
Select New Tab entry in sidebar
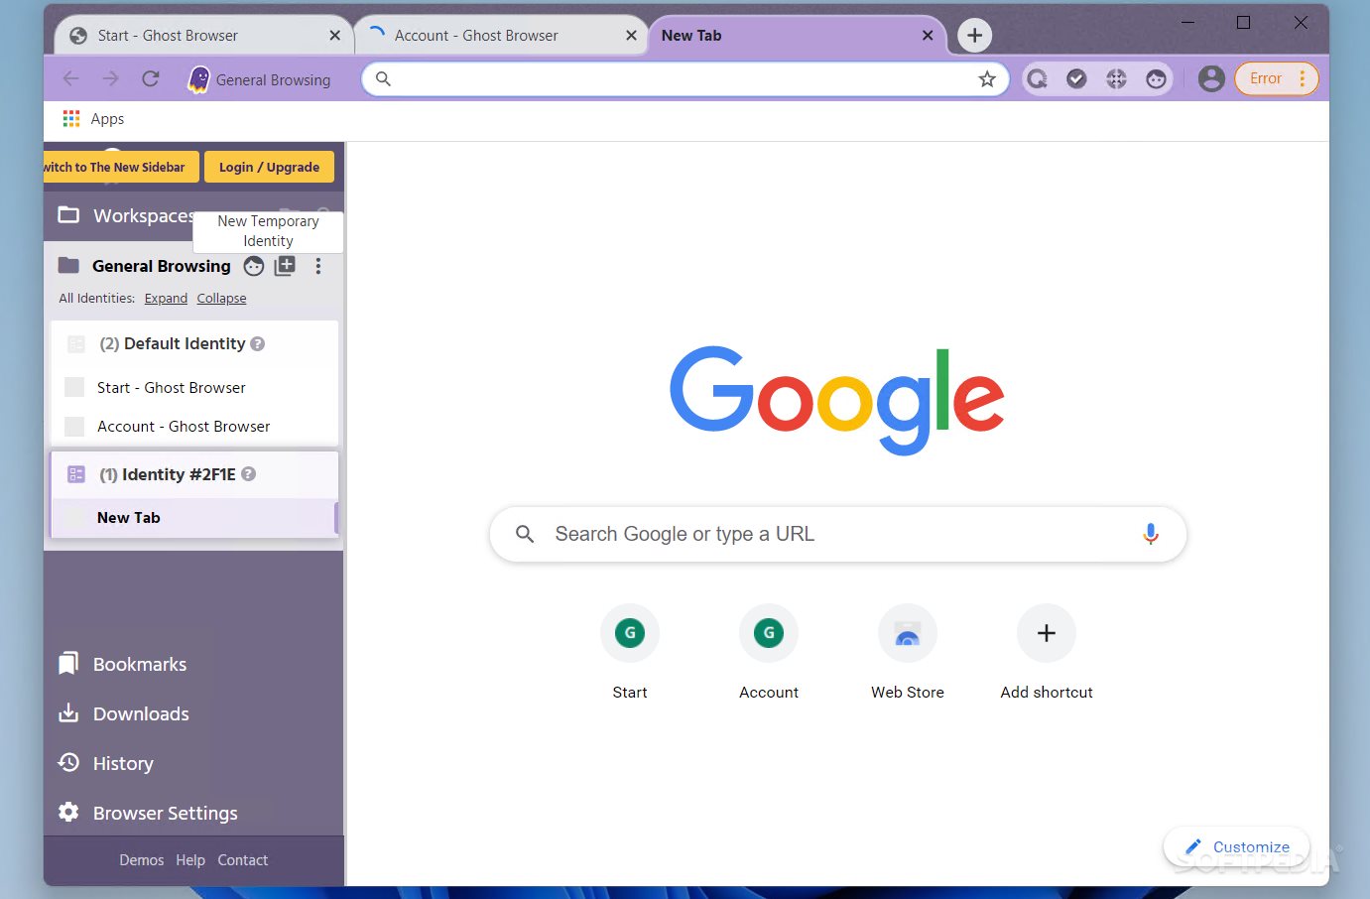pos(193,517)
